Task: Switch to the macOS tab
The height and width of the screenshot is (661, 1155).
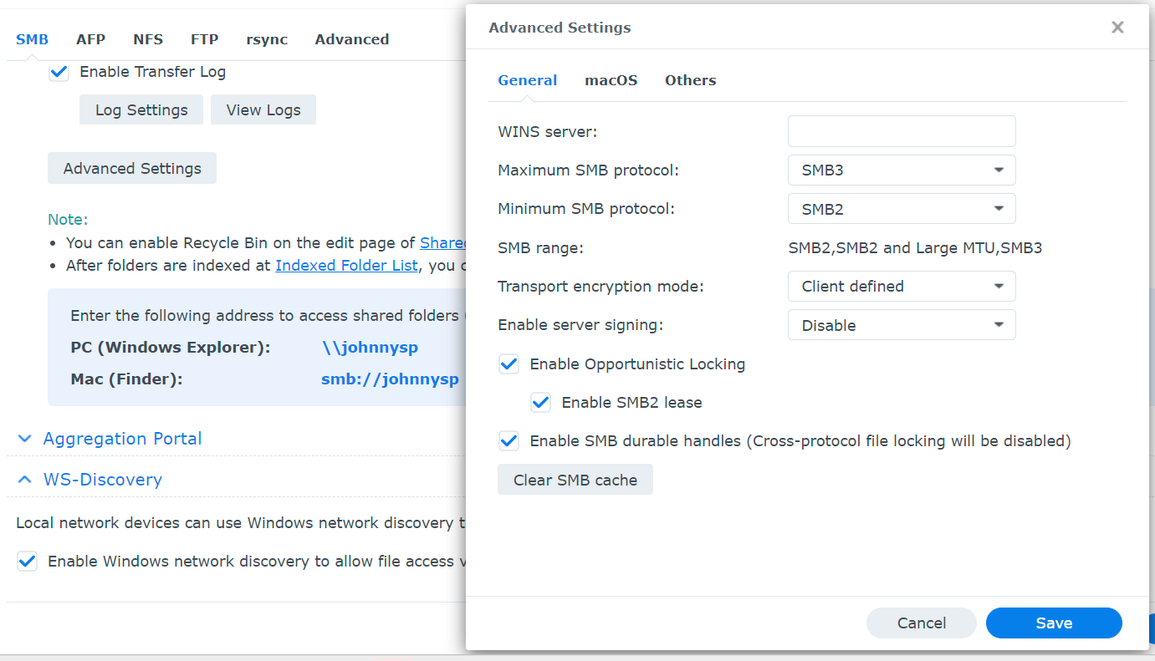Action: (x=611, y=80)
